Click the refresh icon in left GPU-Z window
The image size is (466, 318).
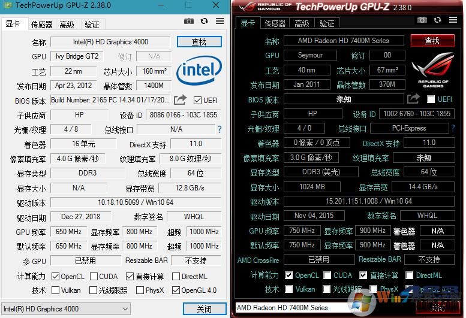click(x=204, y=21)
